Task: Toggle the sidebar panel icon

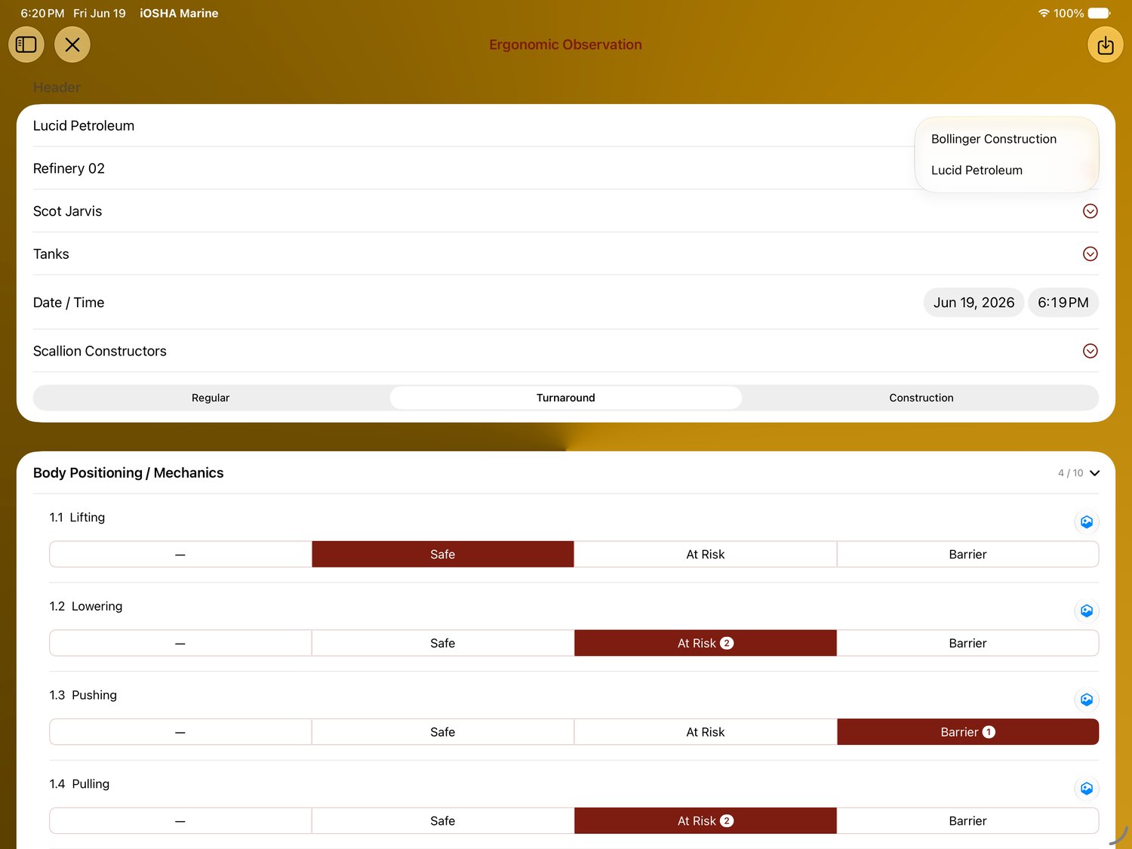Action: [26, 45]
